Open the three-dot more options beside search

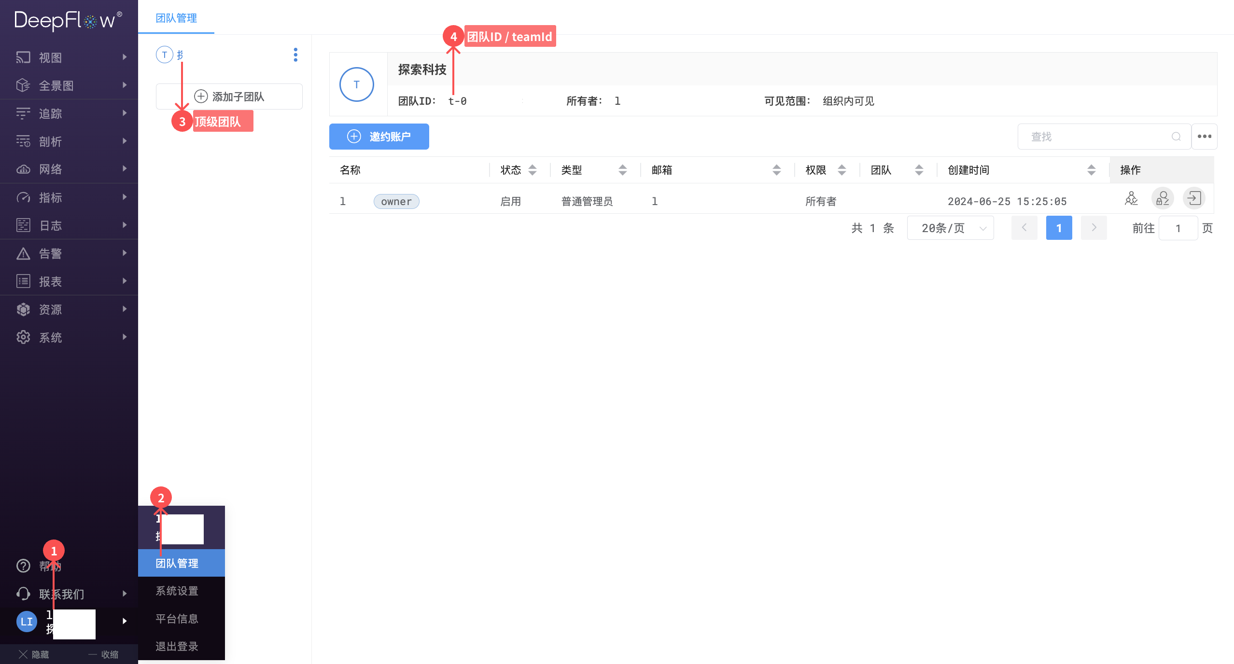coord(1204,137)
